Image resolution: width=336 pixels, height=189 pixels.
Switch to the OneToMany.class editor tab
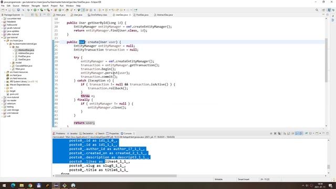point(97,15)
